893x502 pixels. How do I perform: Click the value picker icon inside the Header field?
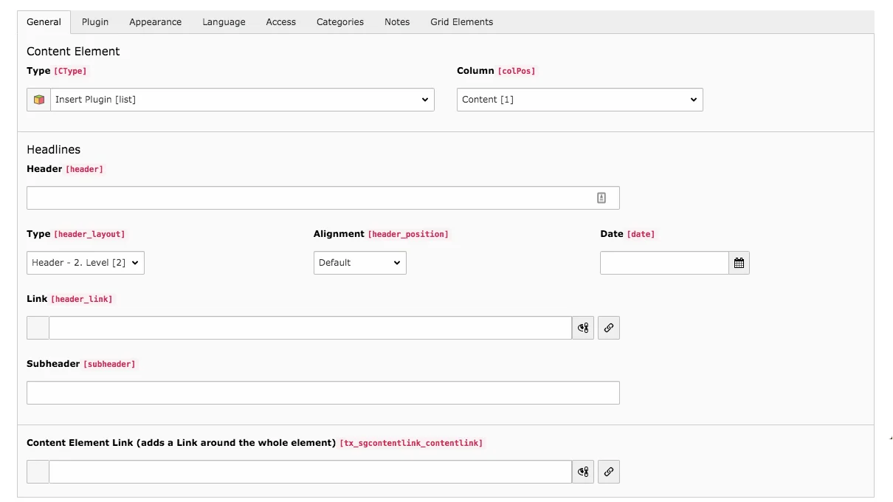[601, 197]
